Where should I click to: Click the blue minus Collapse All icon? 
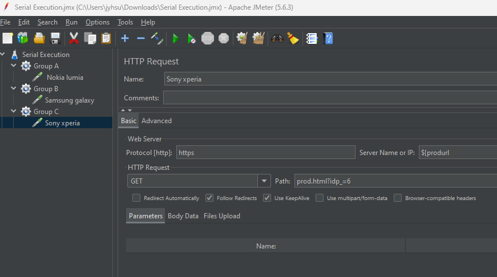141,38
